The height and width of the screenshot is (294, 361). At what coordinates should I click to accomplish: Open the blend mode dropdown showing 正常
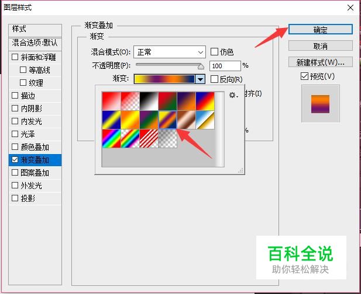coord(170,52)
